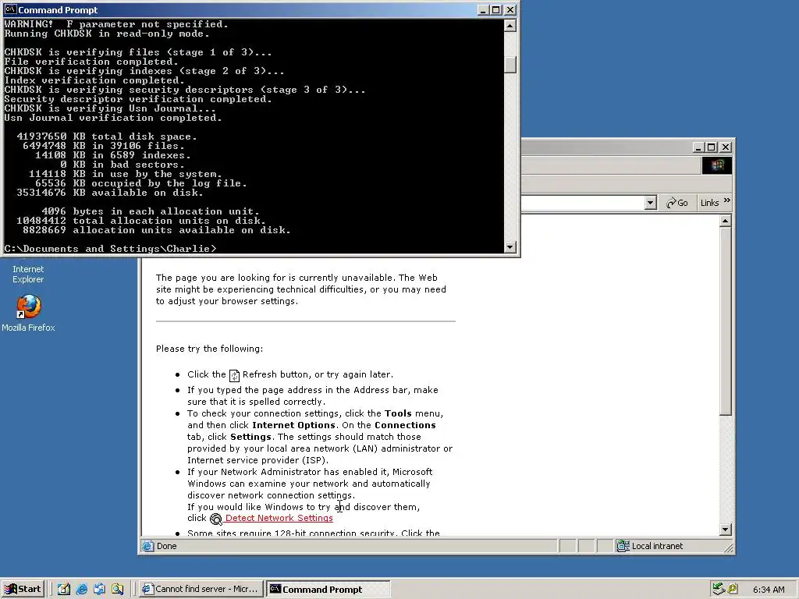Open the Links toolbar label

click(709, 203)
